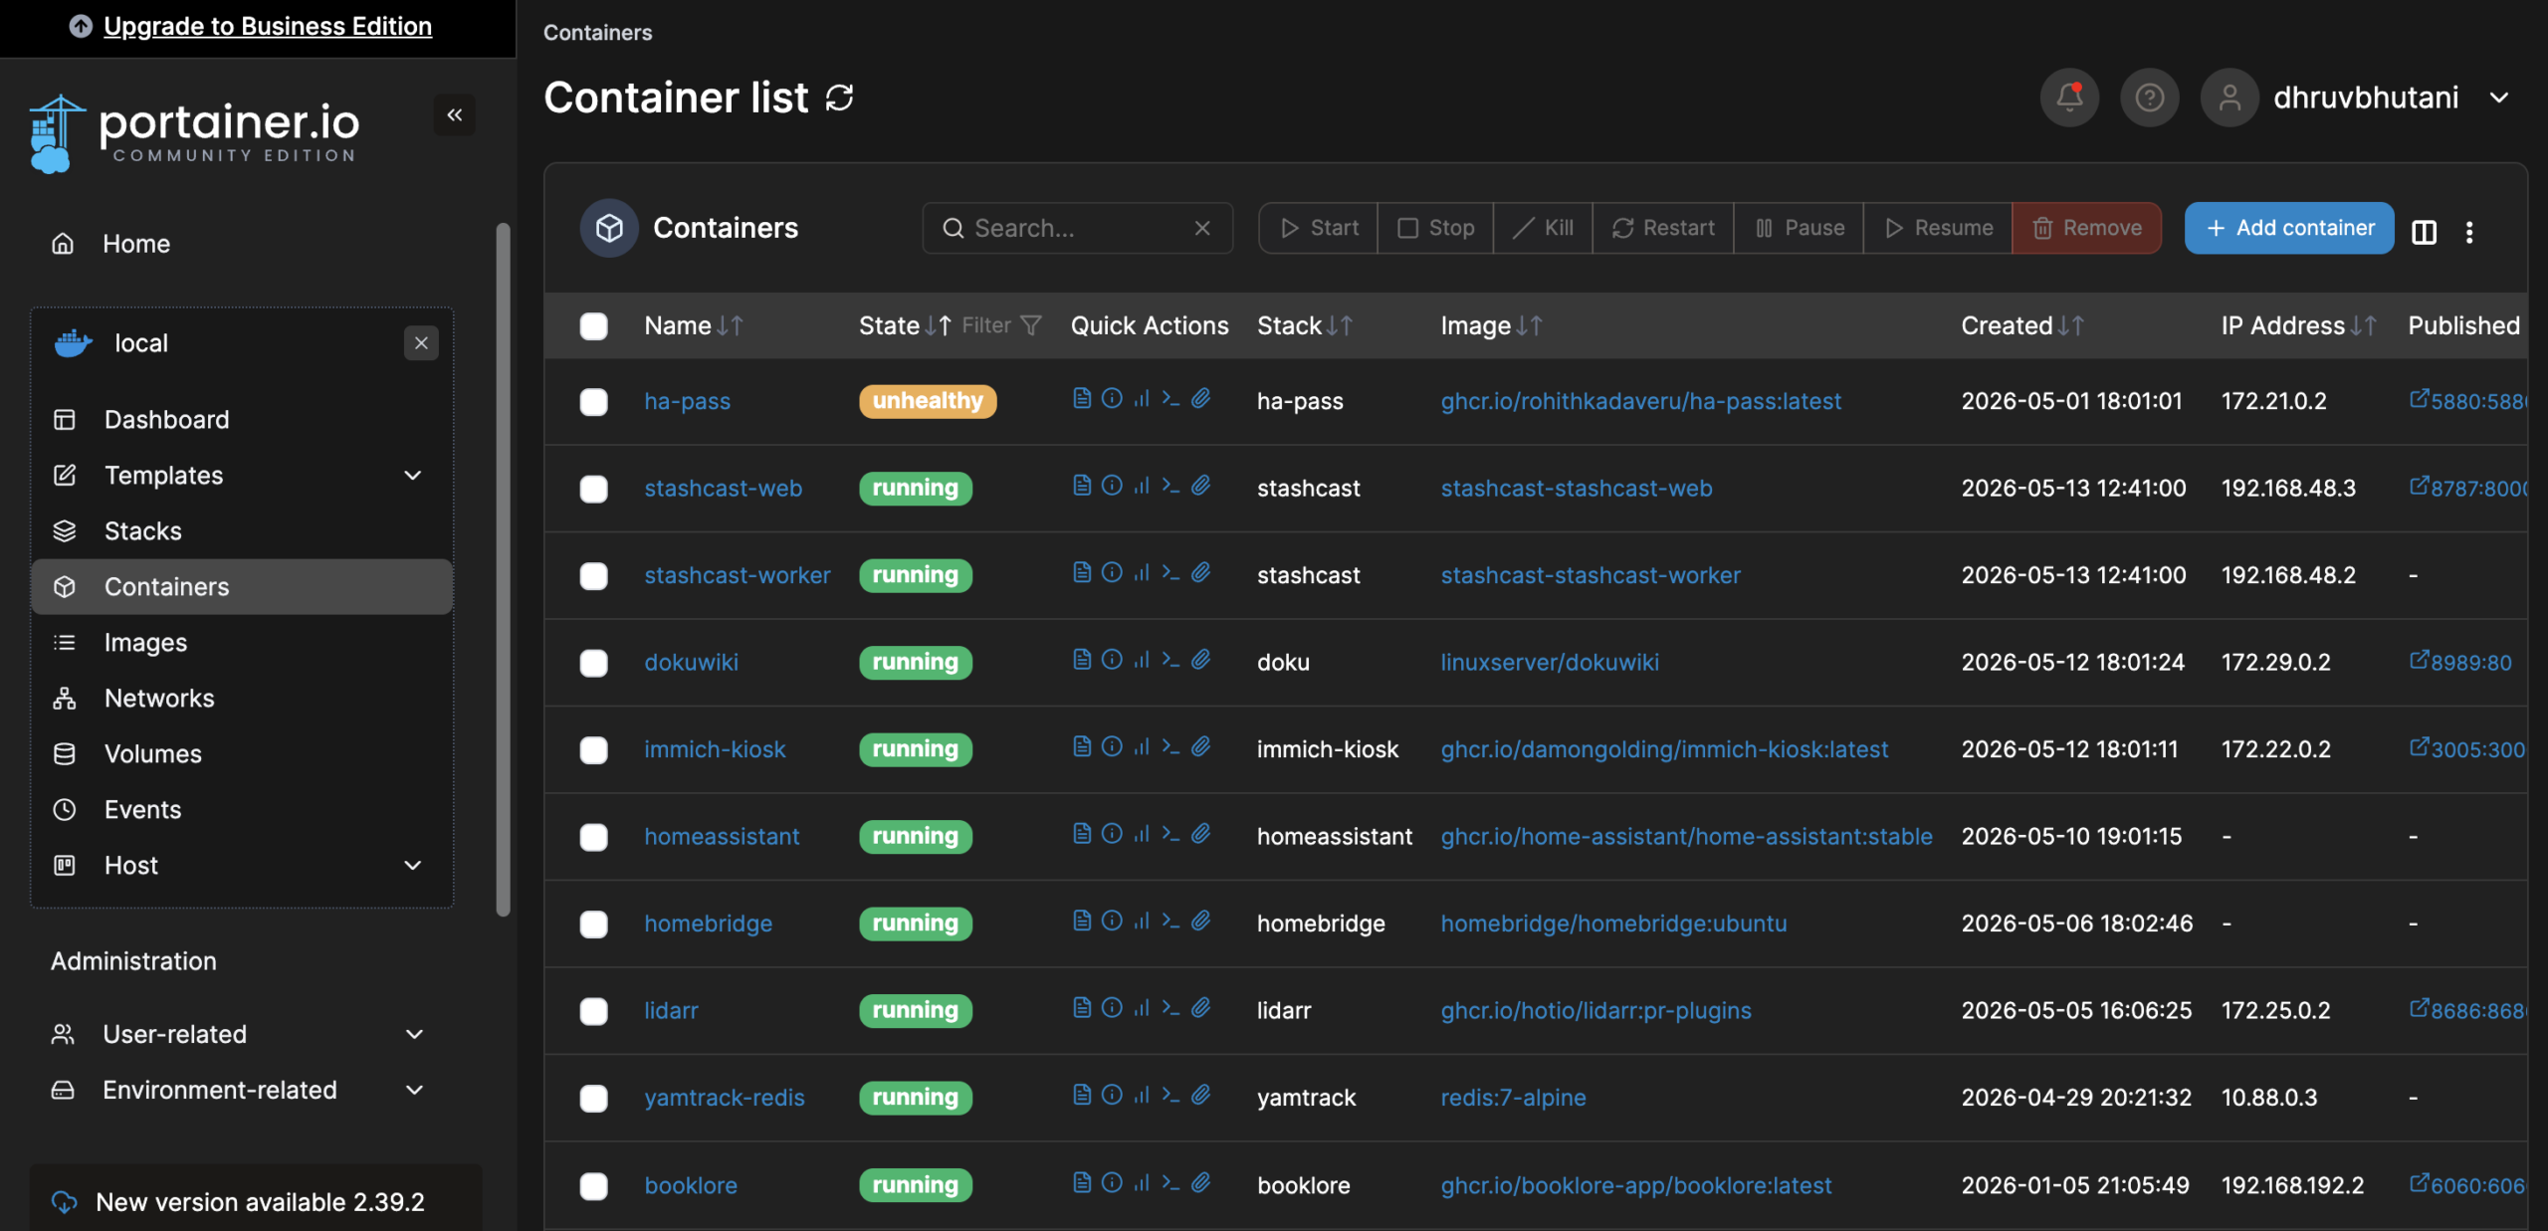The image size is (2548, 1231).
Task: Refresh the Container list with the reload icon
Action: coord(839,98)
